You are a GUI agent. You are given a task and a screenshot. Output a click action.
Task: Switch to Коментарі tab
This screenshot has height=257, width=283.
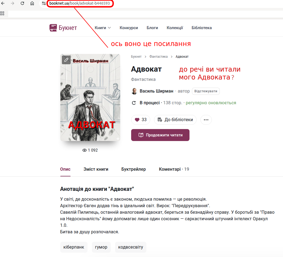tap(174, 169)
